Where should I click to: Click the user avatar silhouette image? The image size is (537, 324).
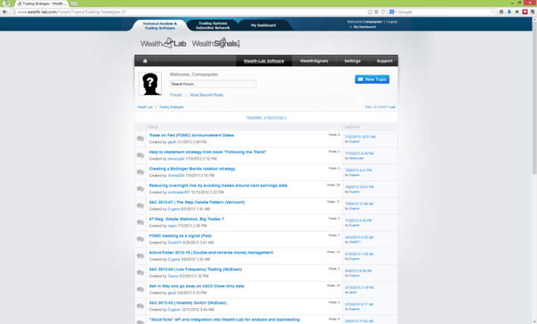pos(150,84)
